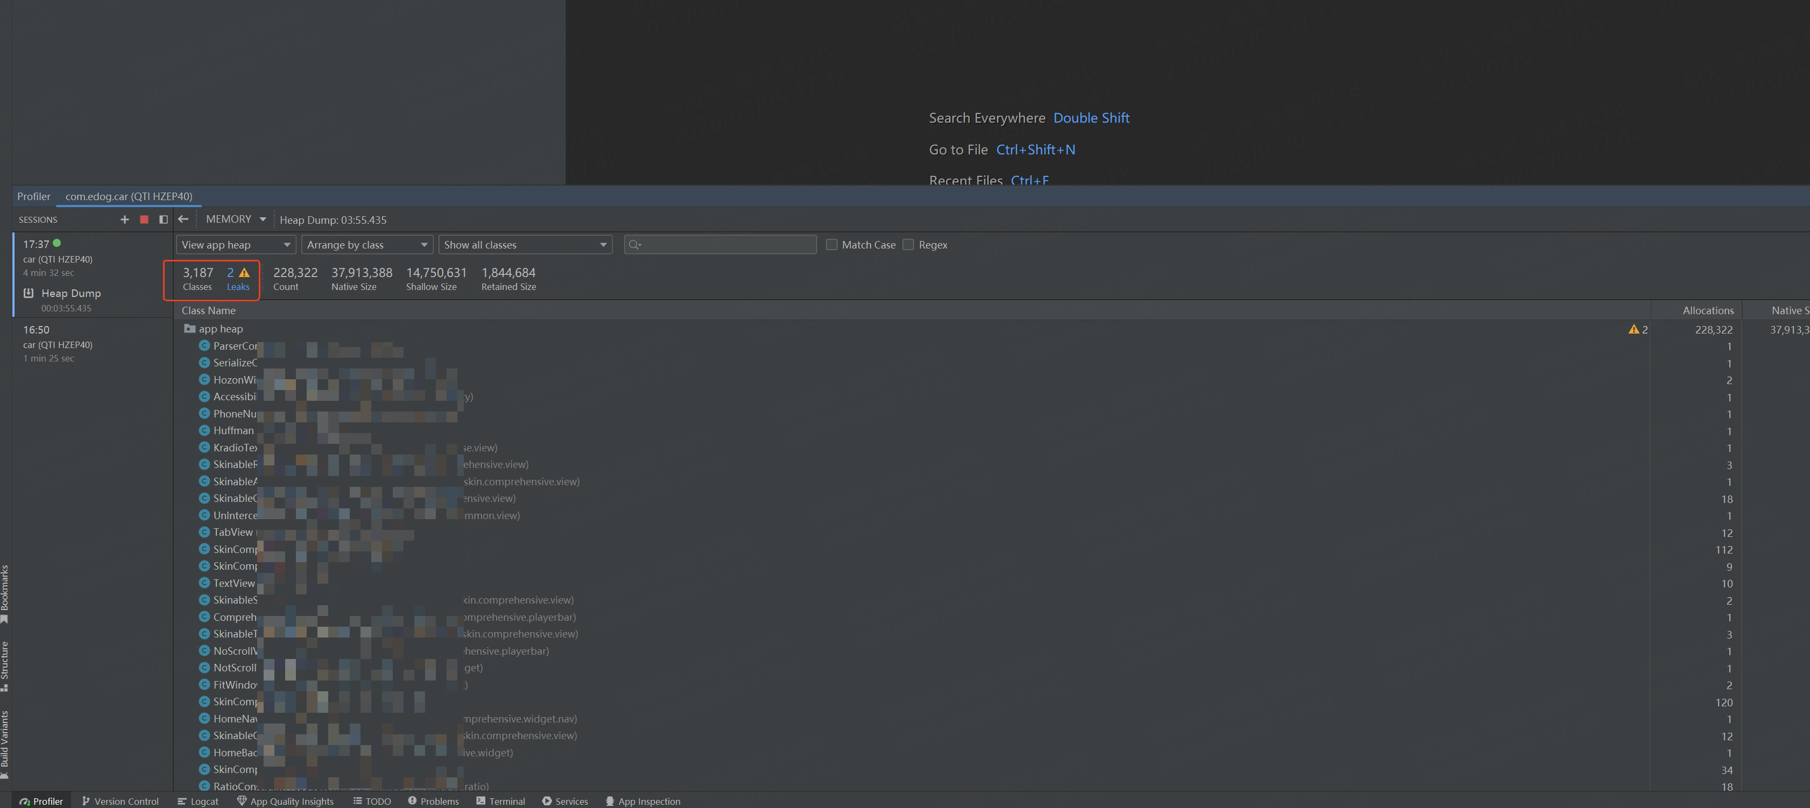1810x808 pixels.
Task: Open the Terminal tool window
Action: (500, 801)
